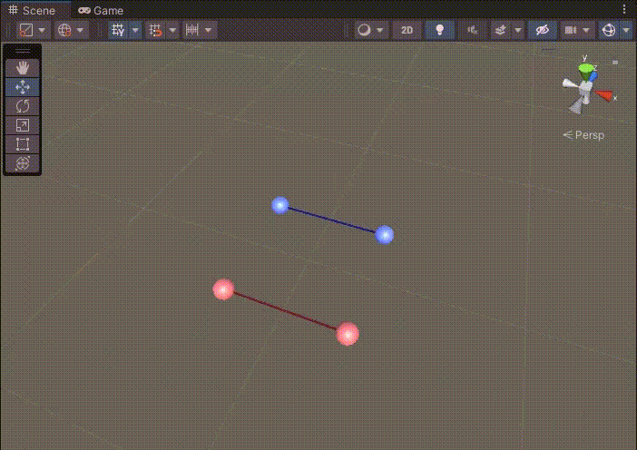Toggle scene lighting light bulb
Viewport: 637px width, 450px height.
point(439,30)
